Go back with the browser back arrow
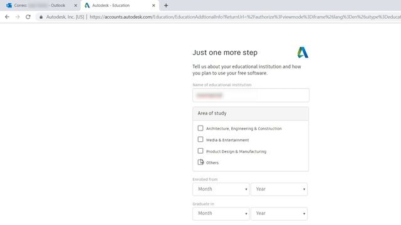 coord(7,17)
